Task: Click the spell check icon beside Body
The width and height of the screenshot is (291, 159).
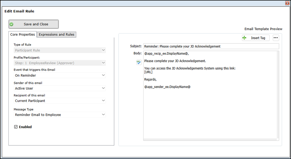Action: click(139, 62)
